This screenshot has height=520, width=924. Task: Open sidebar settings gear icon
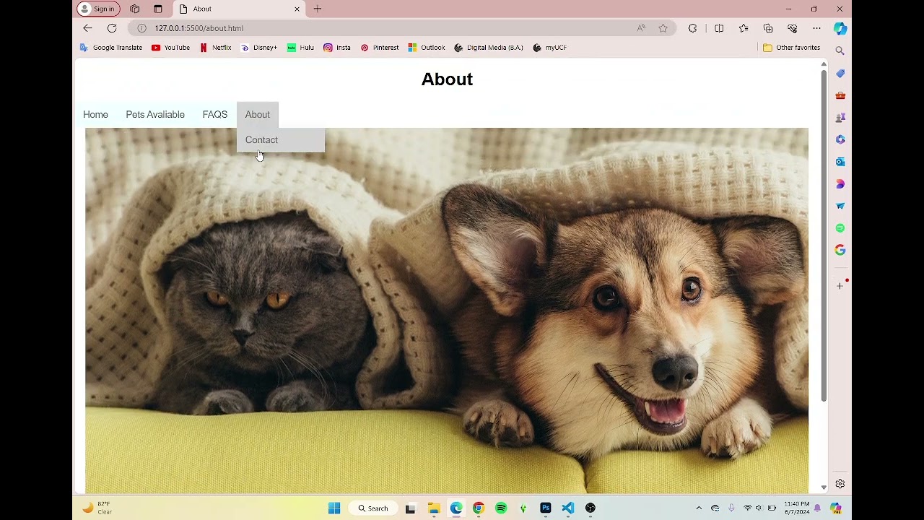tap(840, 484)
